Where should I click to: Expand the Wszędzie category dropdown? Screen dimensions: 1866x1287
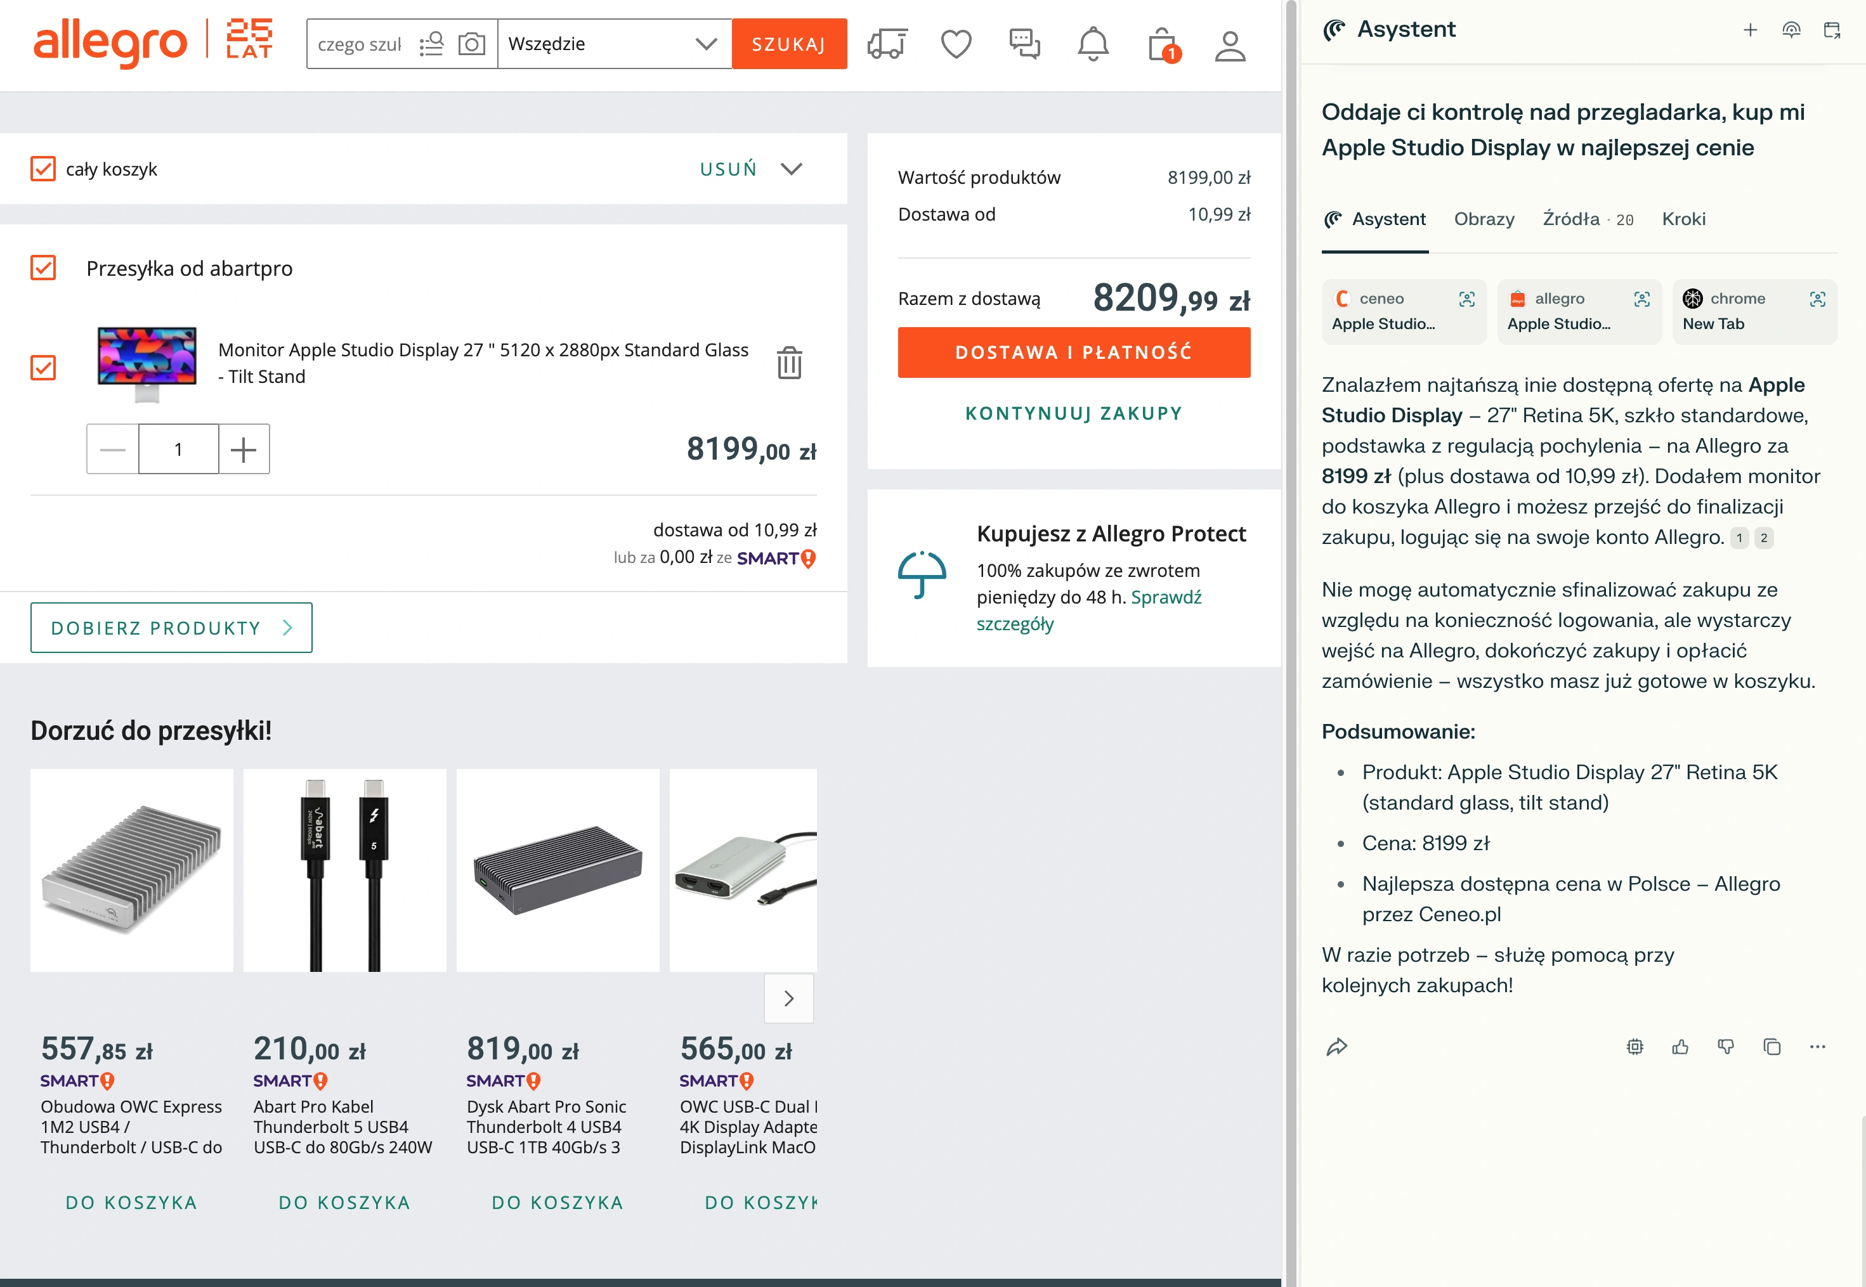pos(615,44)
